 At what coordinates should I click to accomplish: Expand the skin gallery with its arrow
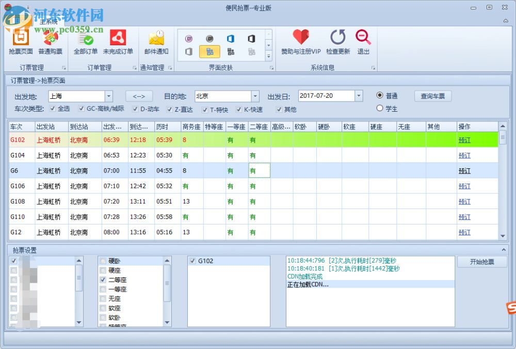[x=268, y=57]
